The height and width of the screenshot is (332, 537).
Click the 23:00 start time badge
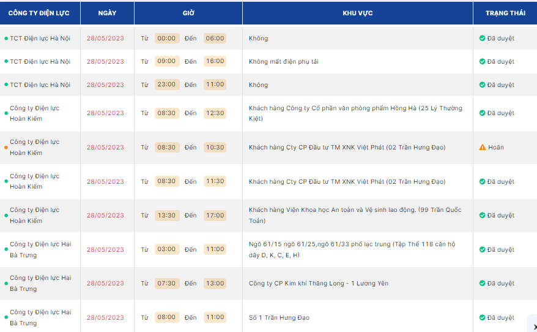(166, 85)
